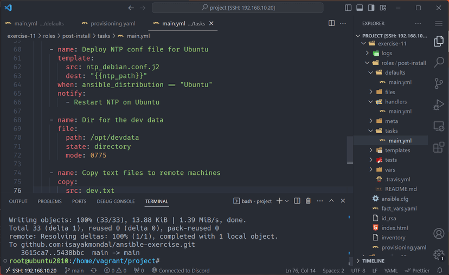449x275 pixels.
Task: Open the new terminal launch profile dropdown
Action: click(287, 201)
